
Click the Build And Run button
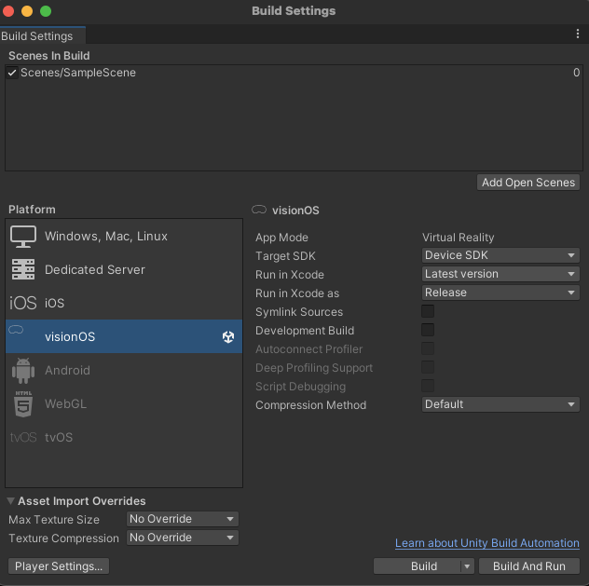529,566
